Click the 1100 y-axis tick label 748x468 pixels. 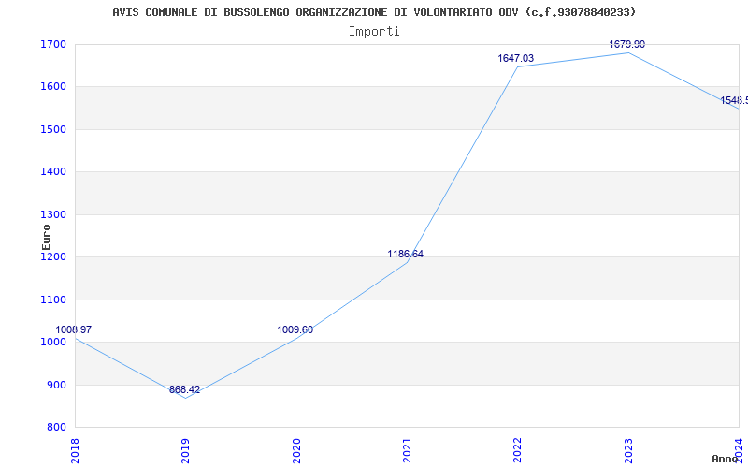point(53,300)
